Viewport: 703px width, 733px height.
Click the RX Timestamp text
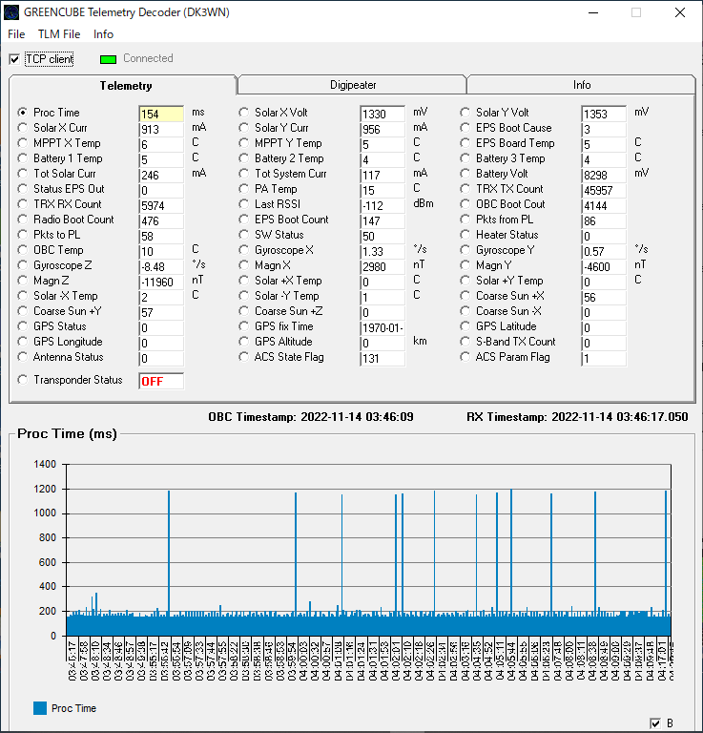coord(577,416)
